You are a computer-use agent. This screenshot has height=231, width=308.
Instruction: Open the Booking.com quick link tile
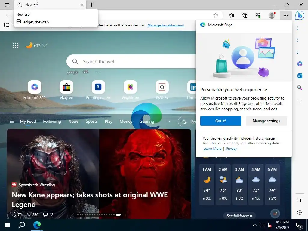pos(98,90)
